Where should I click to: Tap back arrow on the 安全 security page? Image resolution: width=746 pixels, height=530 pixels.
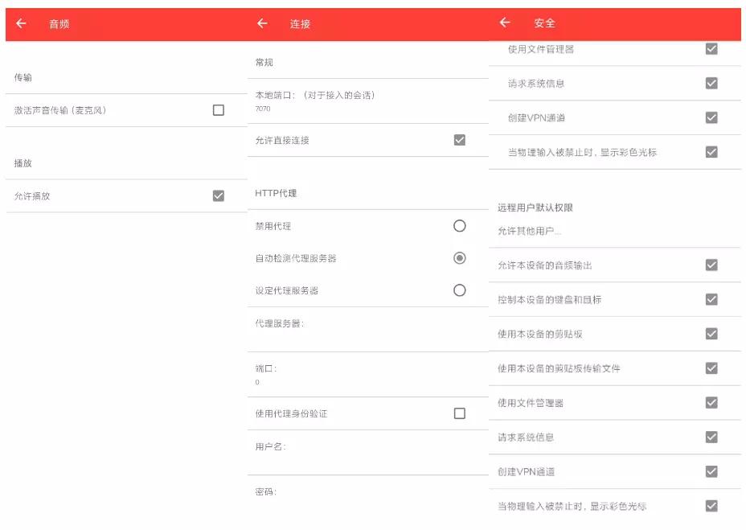505,23
